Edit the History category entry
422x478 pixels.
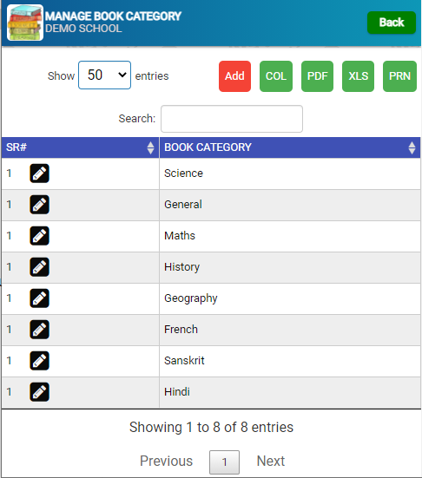click(x=39, y=267)
